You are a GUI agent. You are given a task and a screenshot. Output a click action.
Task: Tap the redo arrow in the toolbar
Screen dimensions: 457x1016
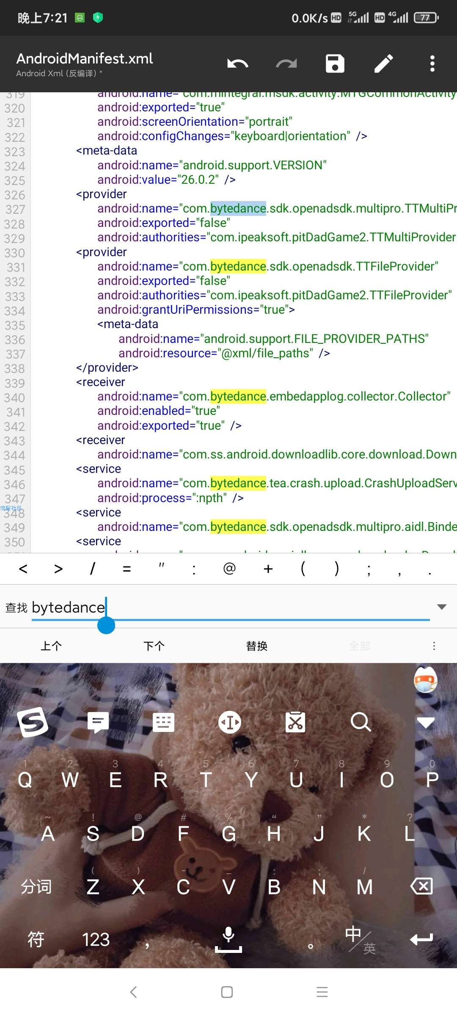286,63
